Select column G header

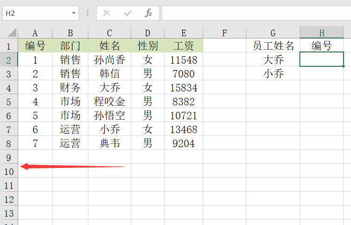point(273,32)
